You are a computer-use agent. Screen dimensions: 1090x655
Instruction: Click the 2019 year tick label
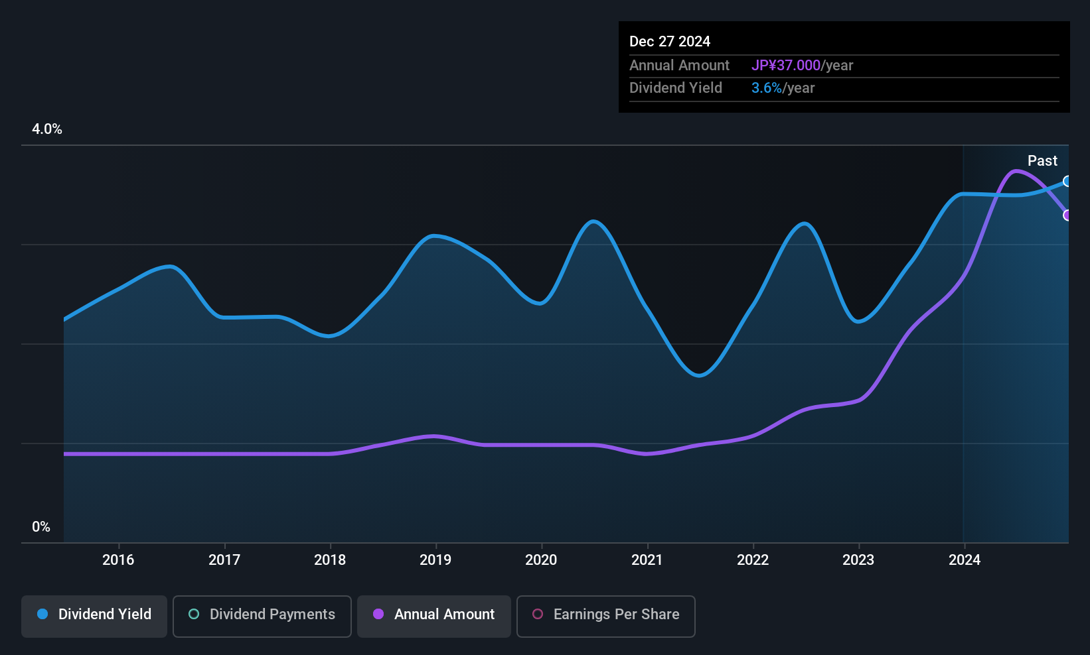[x=435, y=560]
